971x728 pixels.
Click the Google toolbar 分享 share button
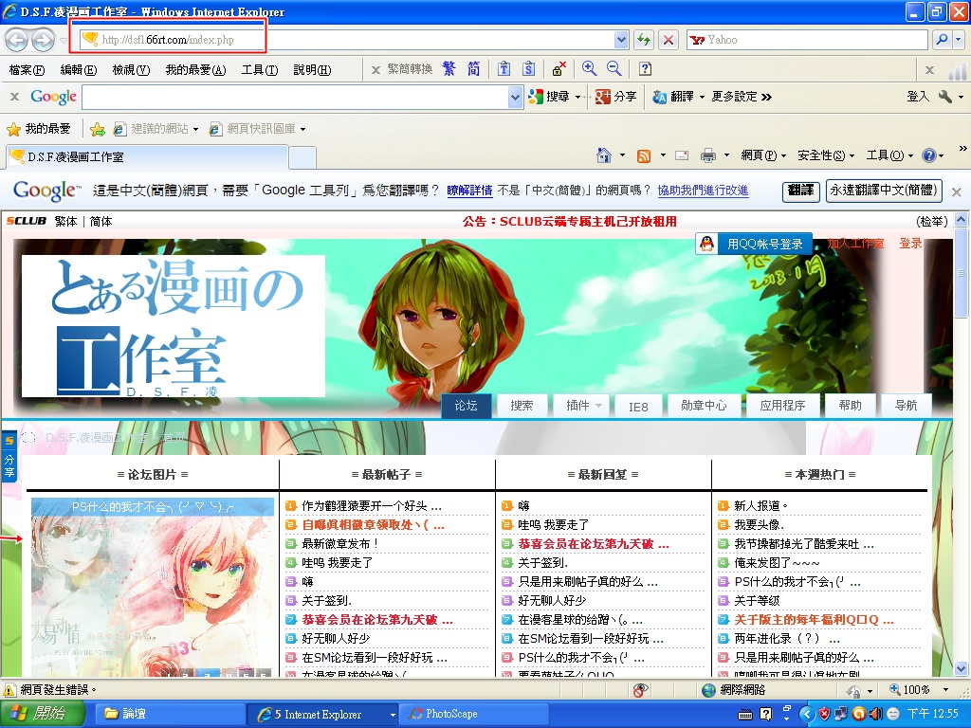[616, 97]
